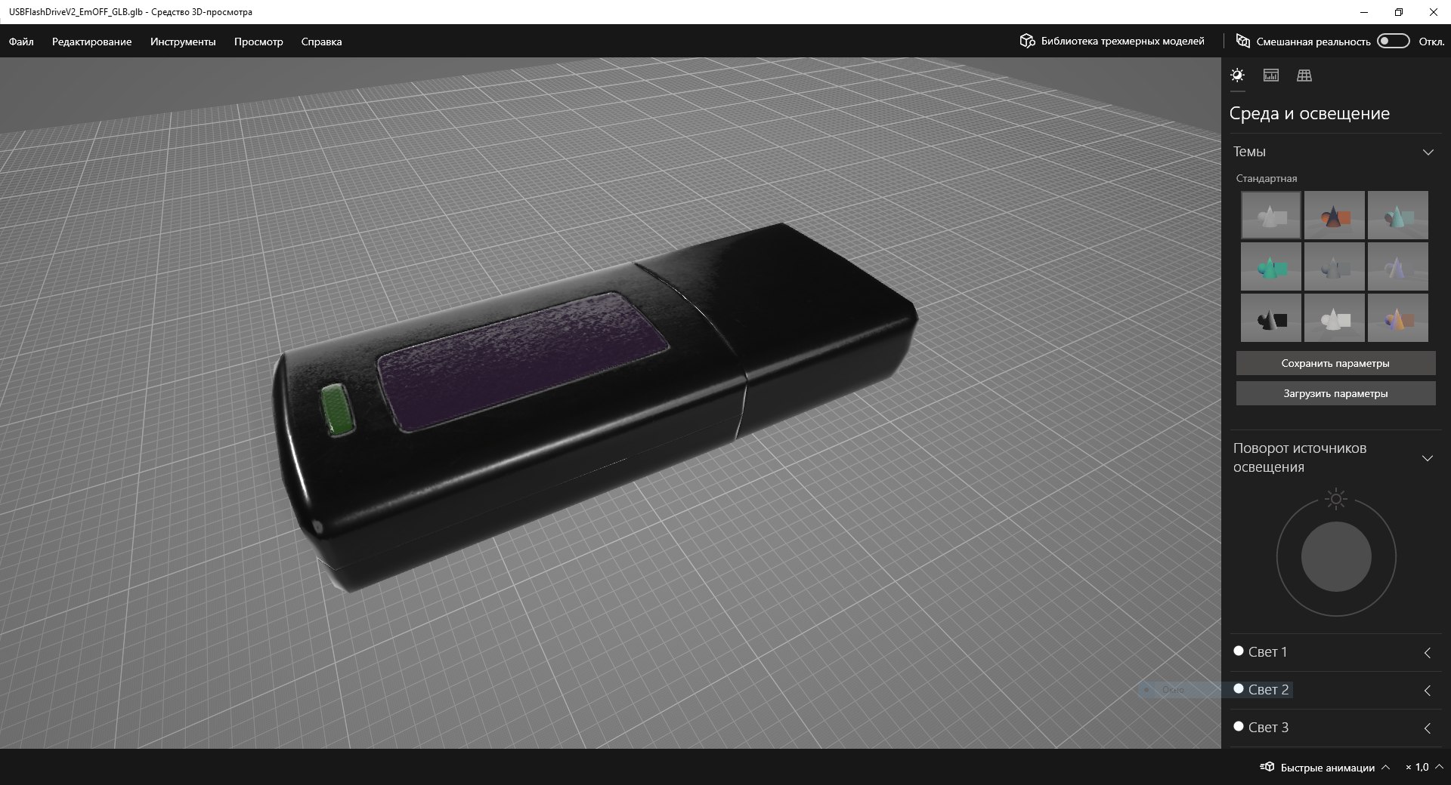Click the Mixed reality headset icon

(x=1242, y=41)
